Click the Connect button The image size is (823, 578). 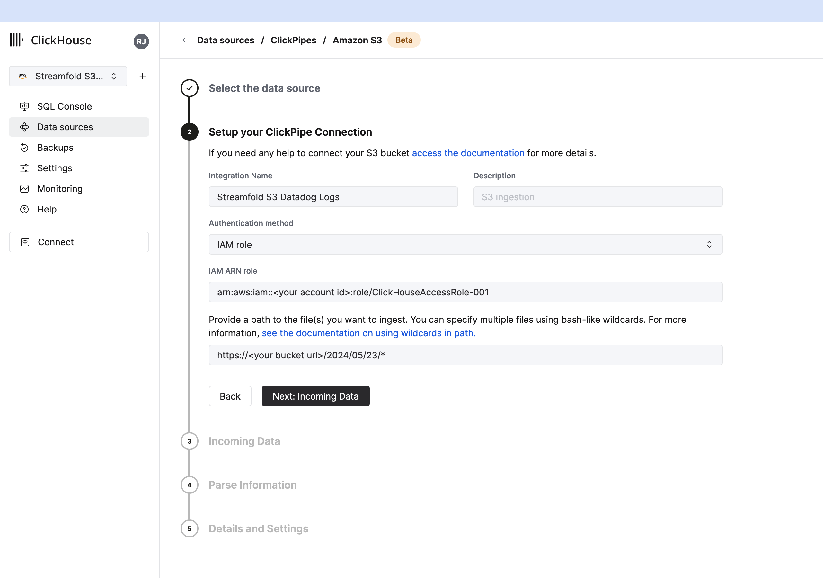pos(79,242)
